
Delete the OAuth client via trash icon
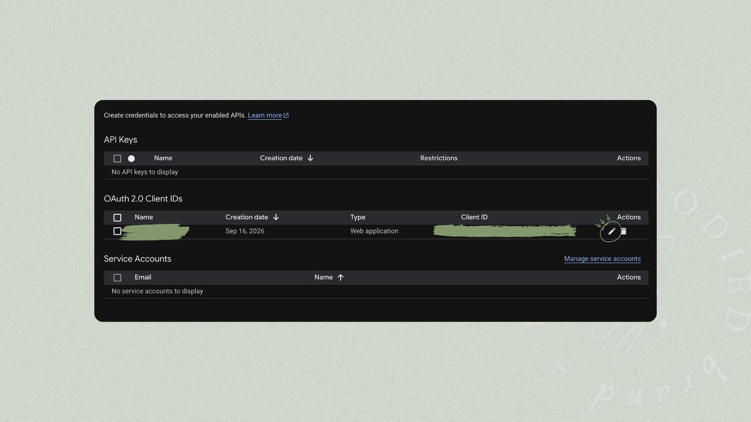624,231
